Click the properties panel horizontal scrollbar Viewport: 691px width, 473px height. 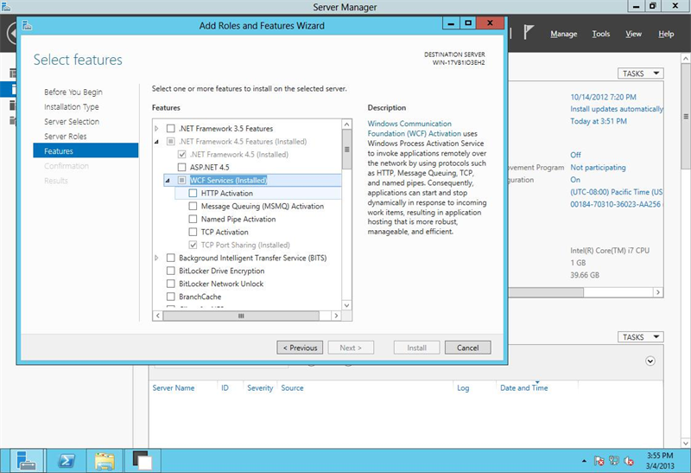(x=546, y=292)
